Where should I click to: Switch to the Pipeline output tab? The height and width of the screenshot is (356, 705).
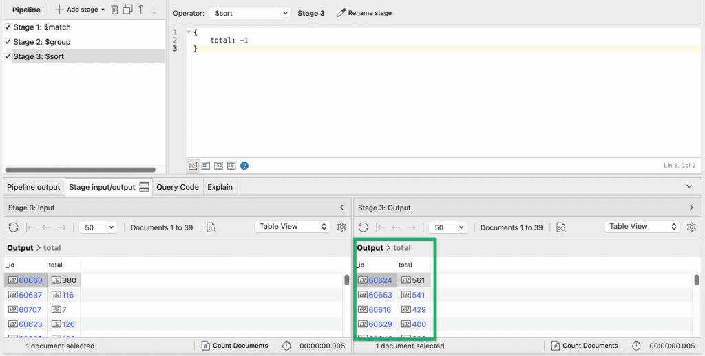click(34, 187)
